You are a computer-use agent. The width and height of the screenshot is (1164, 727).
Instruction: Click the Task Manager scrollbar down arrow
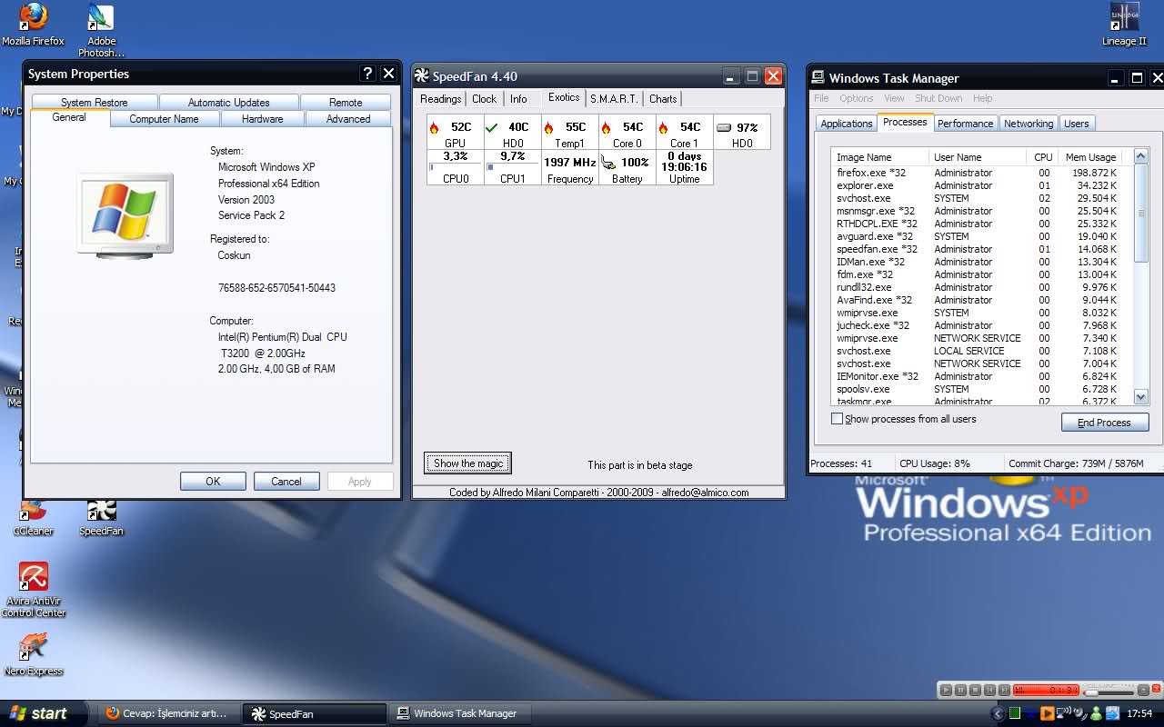[1141, 397]
